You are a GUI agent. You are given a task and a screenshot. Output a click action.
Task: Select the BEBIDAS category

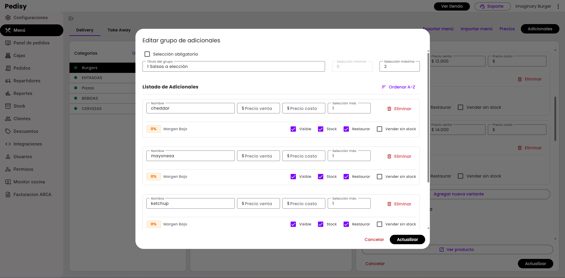click(x=90, y=98)
